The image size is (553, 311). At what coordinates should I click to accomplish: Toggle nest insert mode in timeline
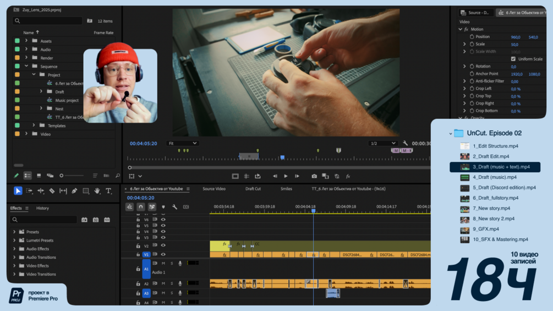(129, 207)
